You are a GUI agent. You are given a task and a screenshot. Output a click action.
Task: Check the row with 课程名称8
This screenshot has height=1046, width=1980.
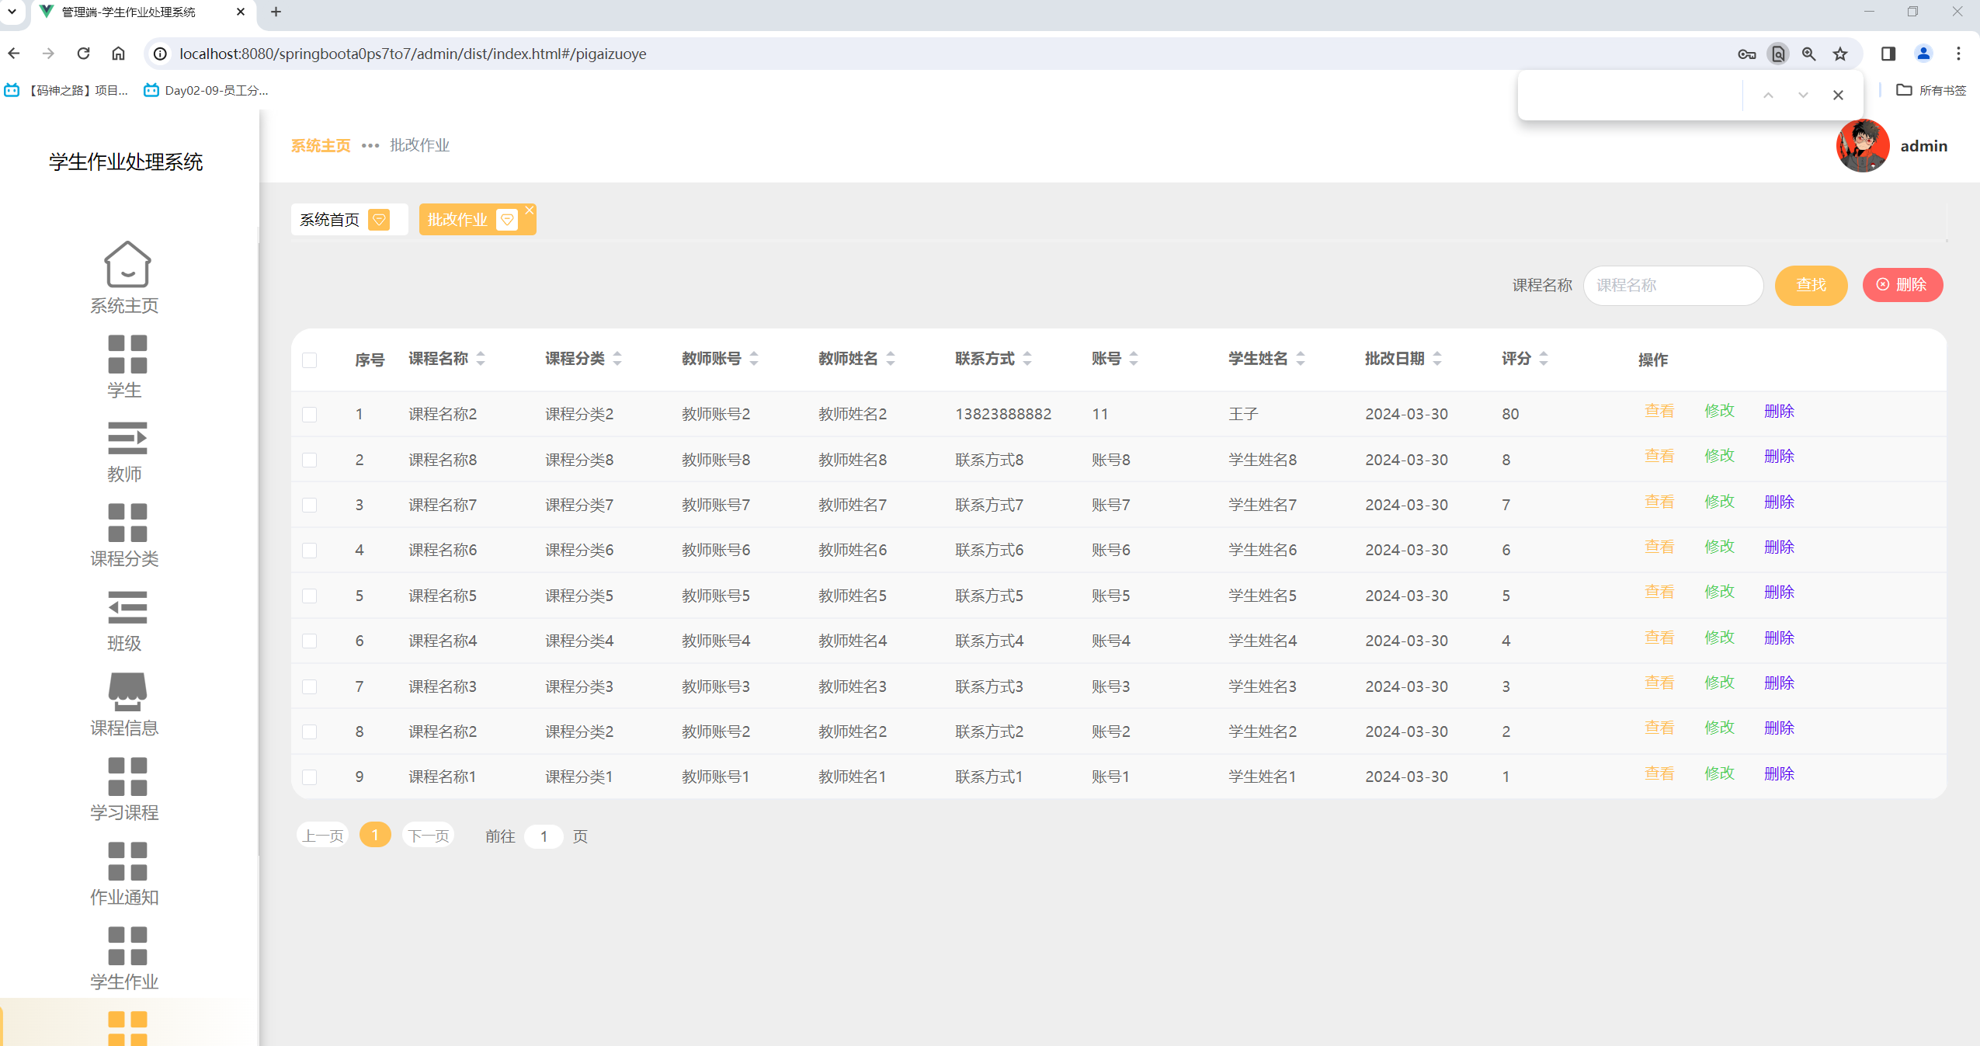[310, 460]
